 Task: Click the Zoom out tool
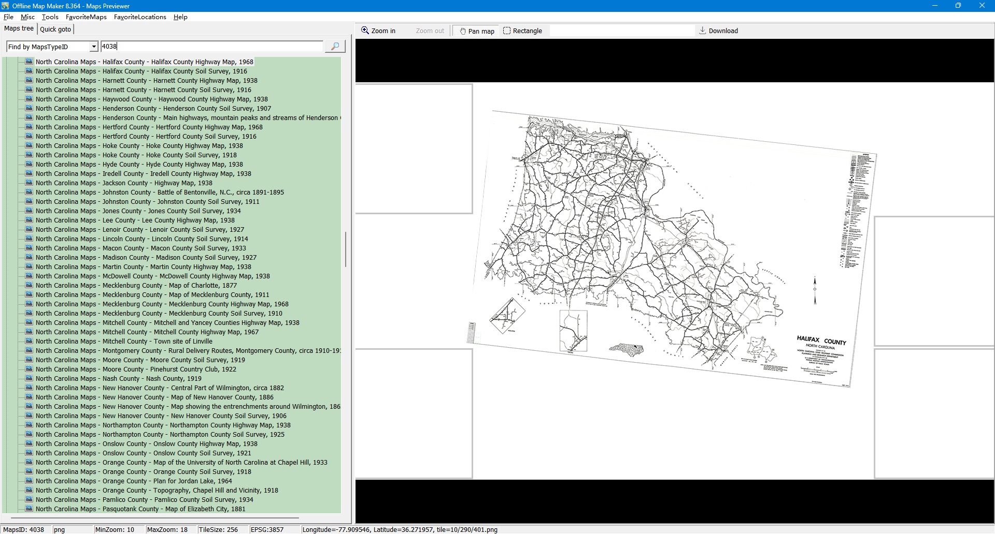click(430, 31)
